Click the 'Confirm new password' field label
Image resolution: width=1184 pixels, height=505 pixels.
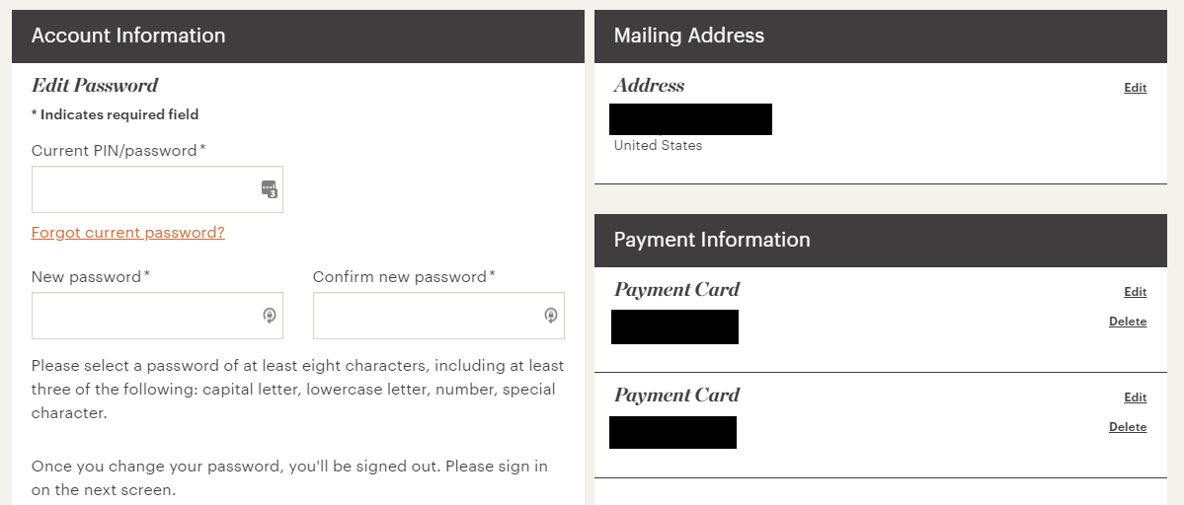click(400, 277)
